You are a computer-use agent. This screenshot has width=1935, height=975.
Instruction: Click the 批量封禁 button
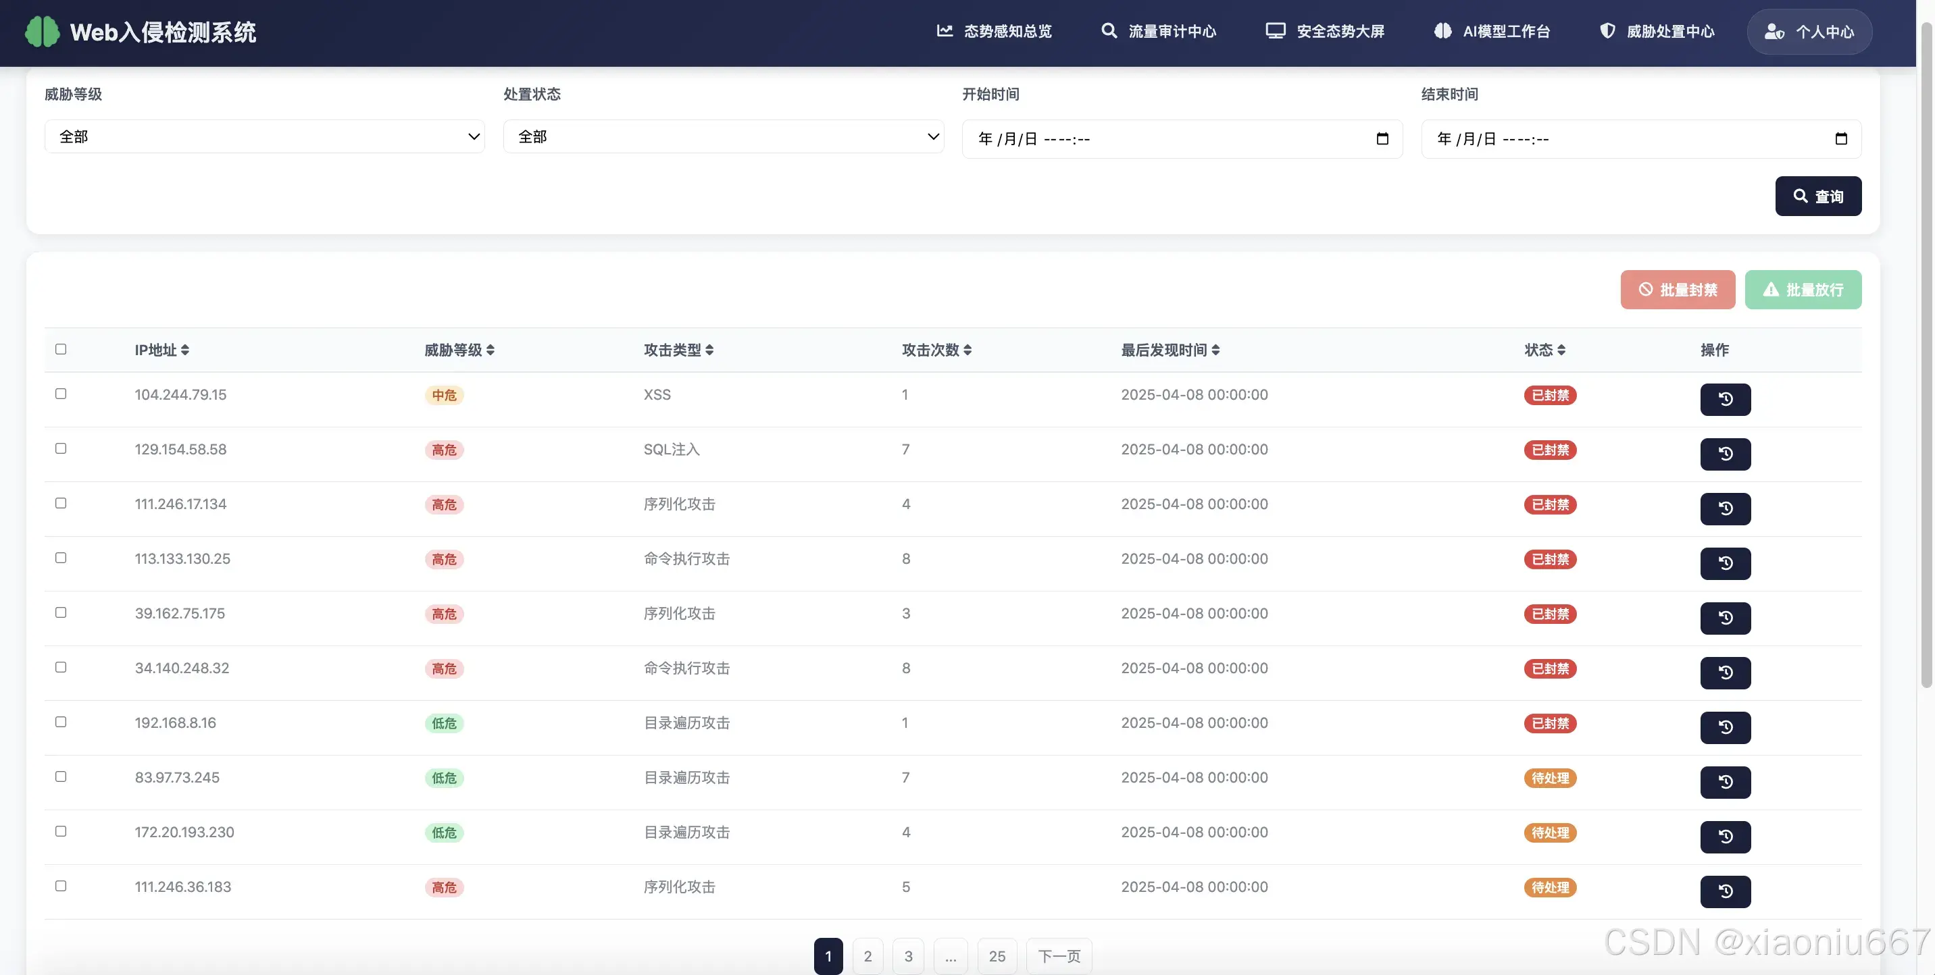point(1678,290)
